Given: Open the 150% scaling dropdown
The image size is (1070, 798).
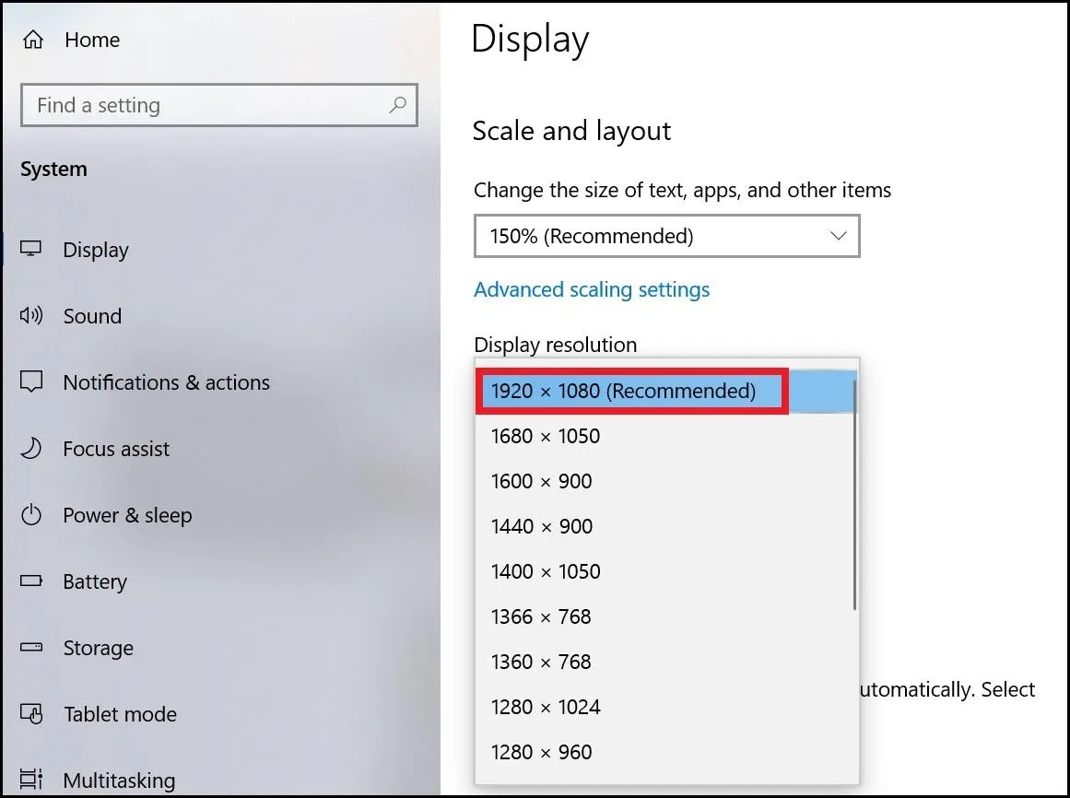Looking at the screenshot, I should 666,236.
